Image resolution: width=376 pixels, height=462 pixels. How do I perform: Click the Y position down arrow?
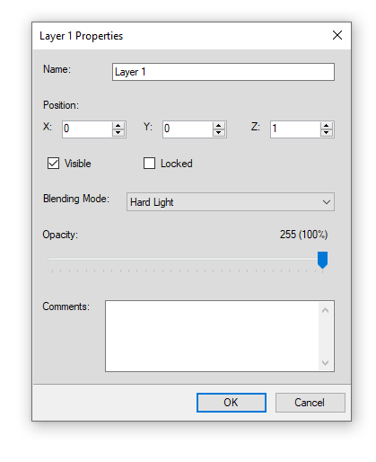coord(219,133)
